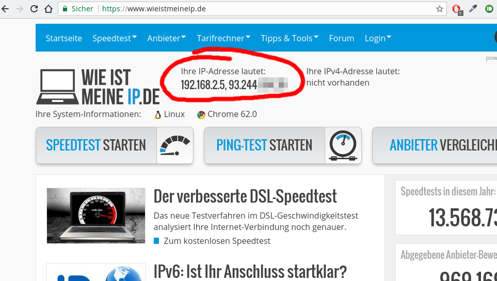The image size is (497, 281).
Task: Click the 'nicht vorhanden' text
Action: click(338, 82)
